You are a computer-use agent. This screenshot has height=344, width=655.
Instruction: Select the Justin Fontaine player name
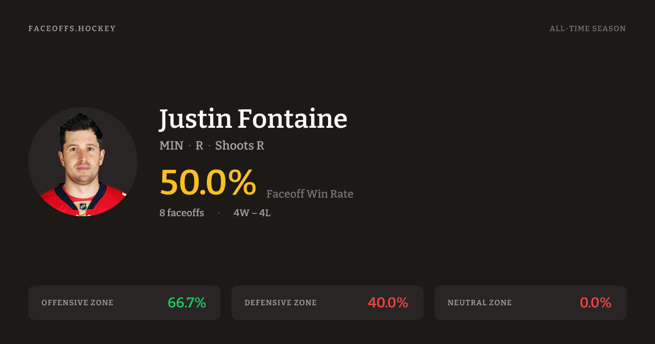[253, 119]
